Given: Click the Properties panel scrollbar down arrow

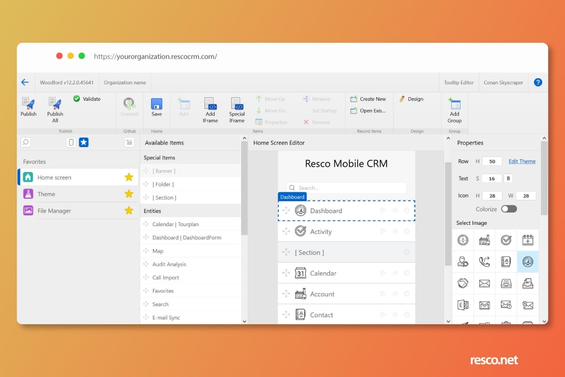Looking at the screenshot, I should coord(544,321).
